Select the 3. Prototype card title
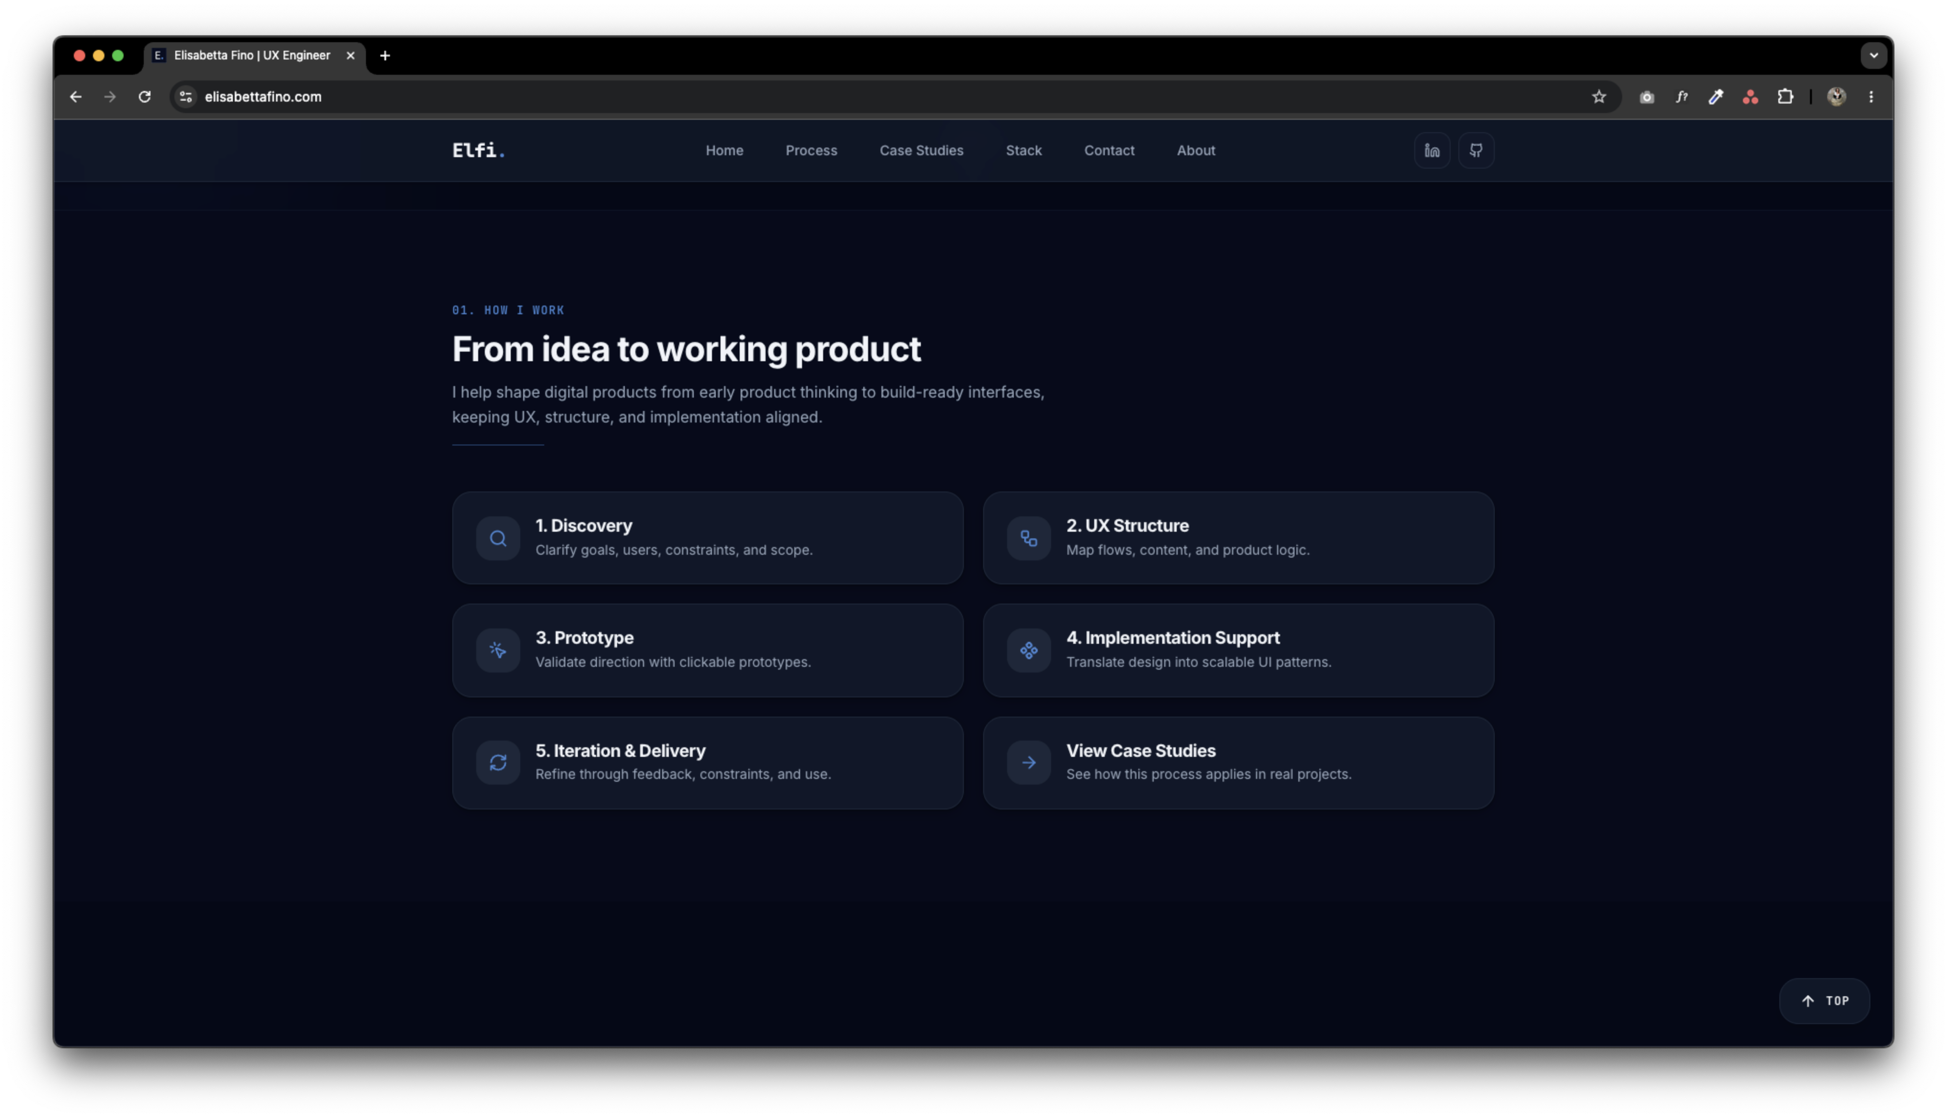1947x1118 pixels. [x=584, y=638]
